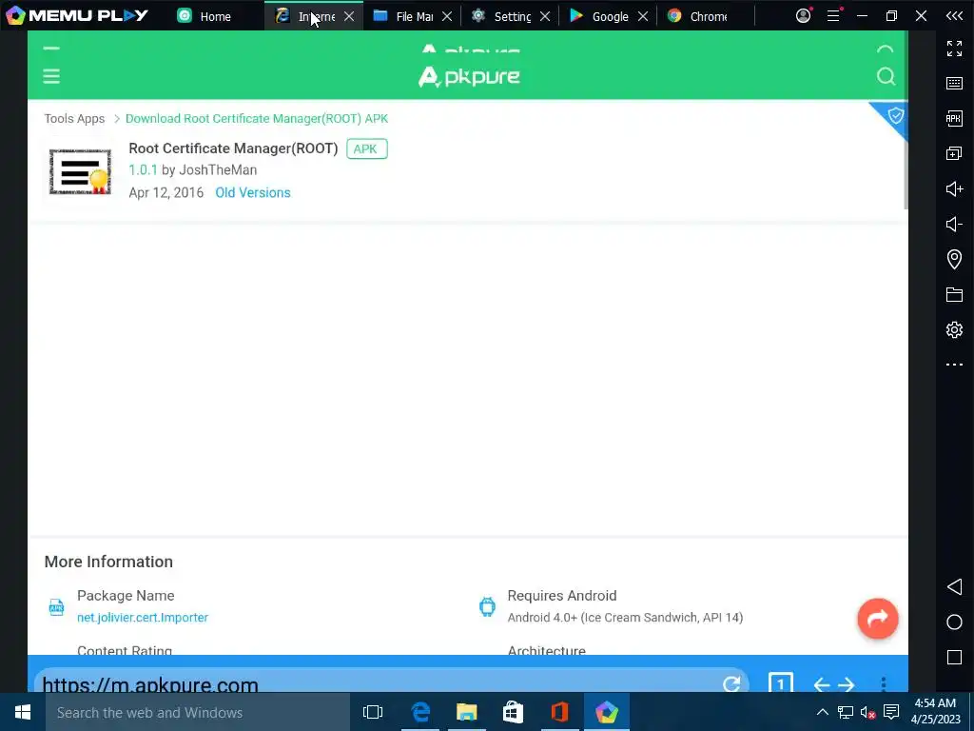Collapse the MEmu sidebar with arrows icon
Viewport: 974px width, 731px height.
click(954, 16)
